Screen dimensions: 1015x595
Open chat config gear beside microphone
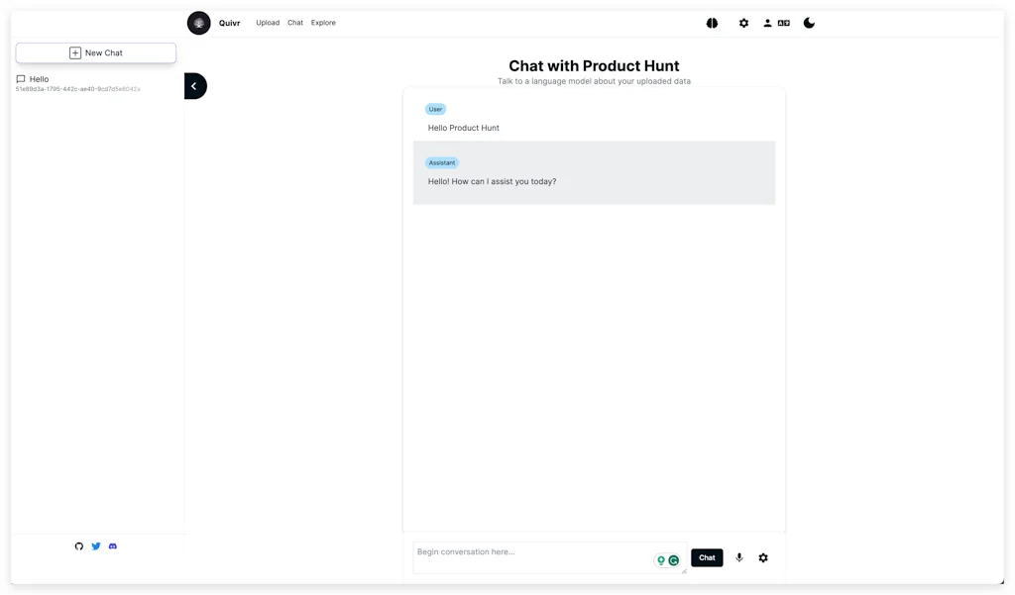[763, 558]
